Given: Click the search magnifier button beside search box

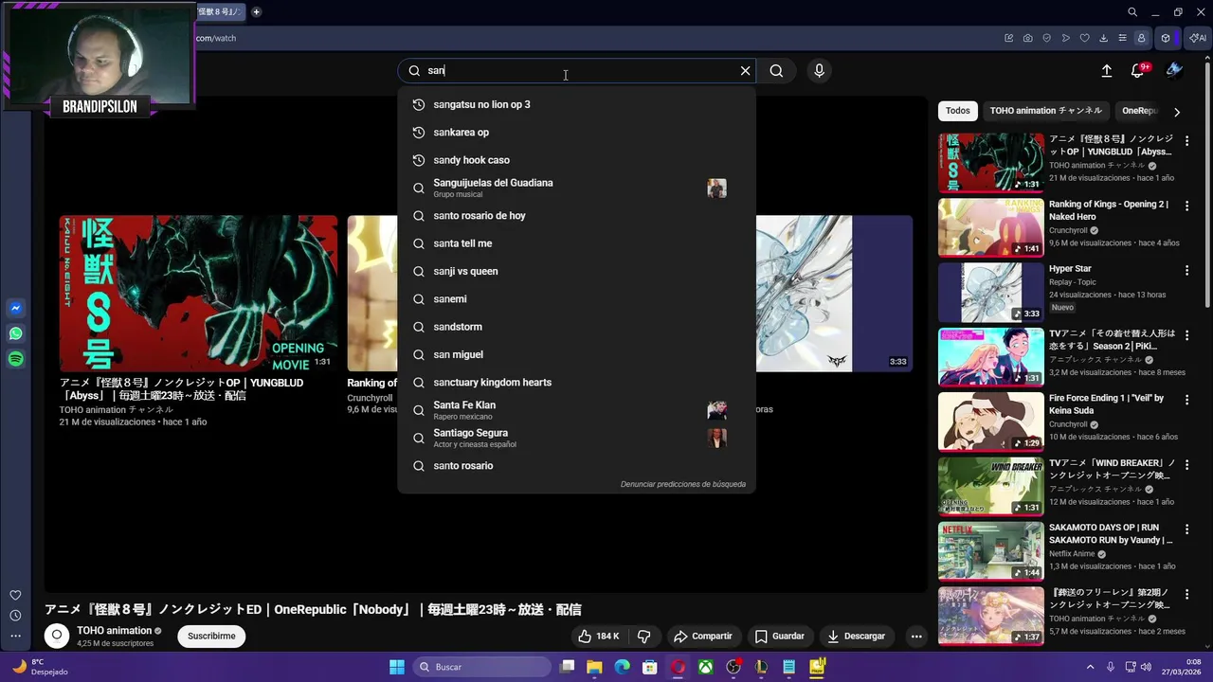Looking at the screenshot, I should [x=776, y=70].
